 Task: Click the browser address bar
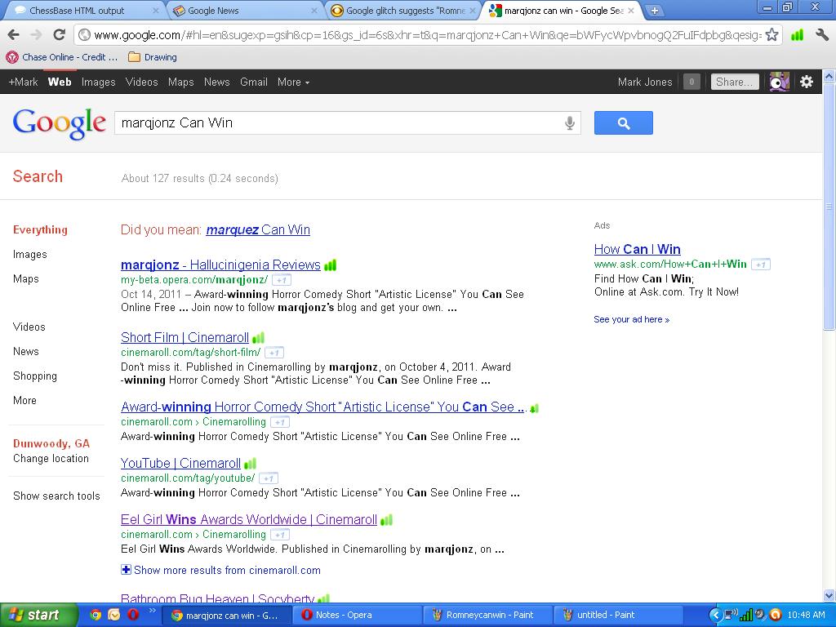[x=428, y=35]
